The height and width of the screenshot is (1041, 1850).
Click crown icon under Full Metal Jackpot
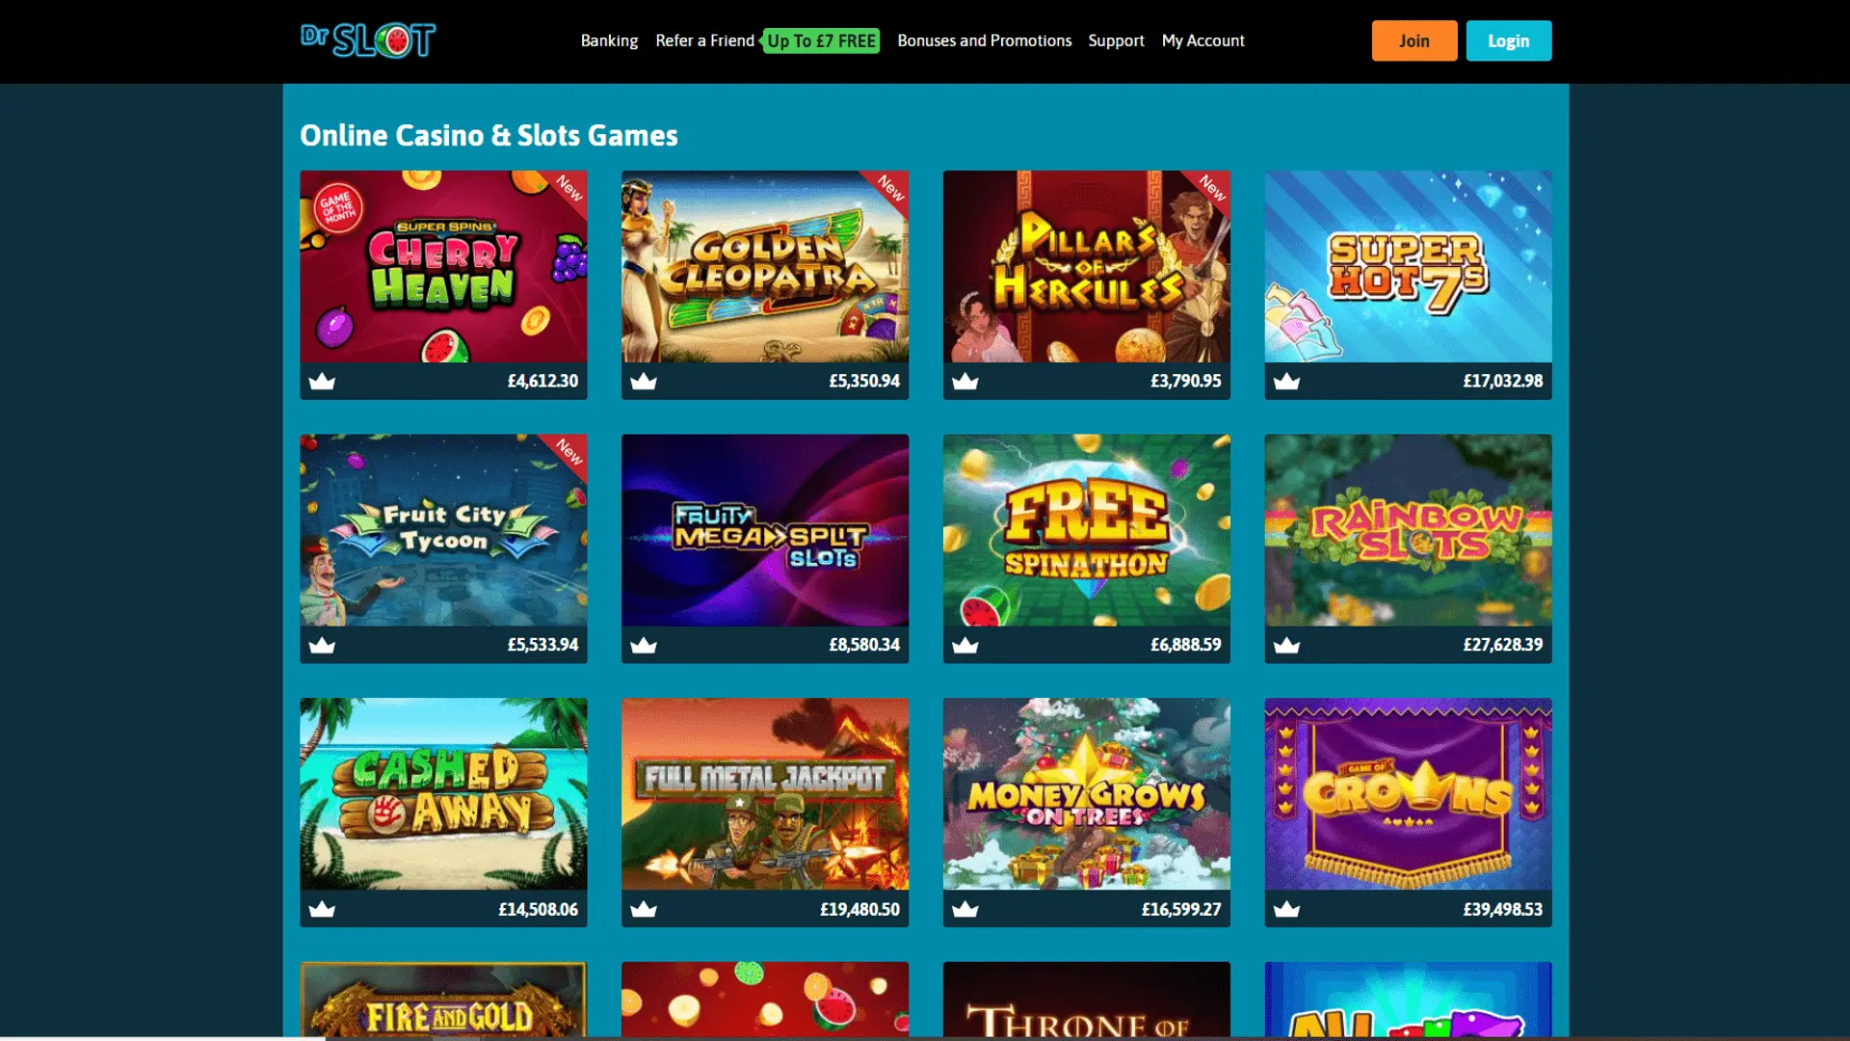point(644,910)
